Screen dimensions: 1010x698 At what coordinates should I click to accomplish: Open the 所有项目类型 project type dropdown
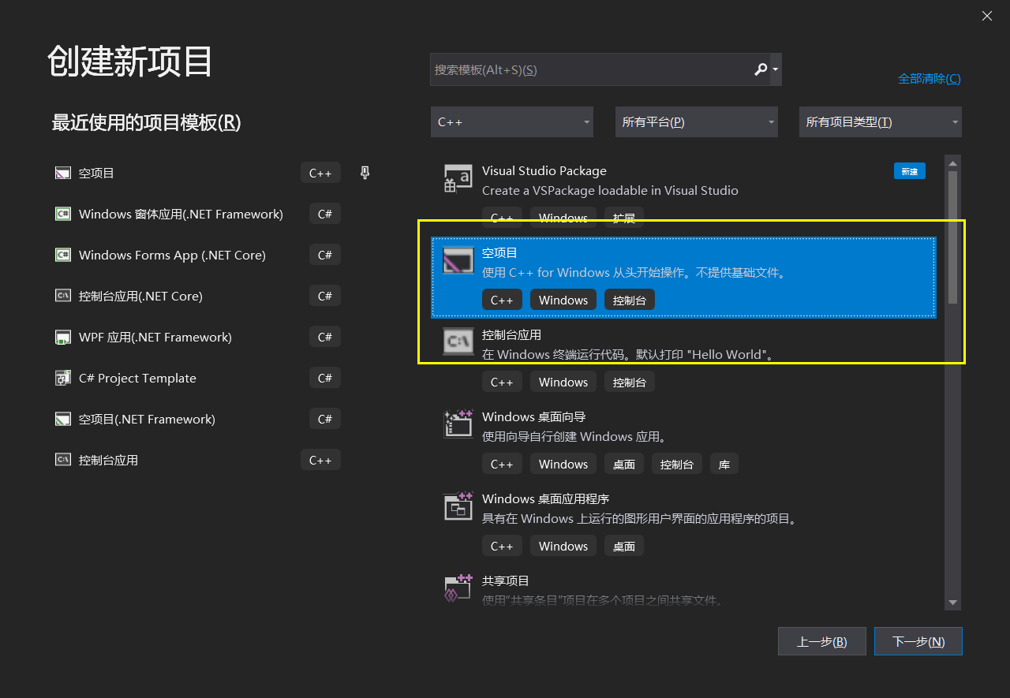click(880, 121)
